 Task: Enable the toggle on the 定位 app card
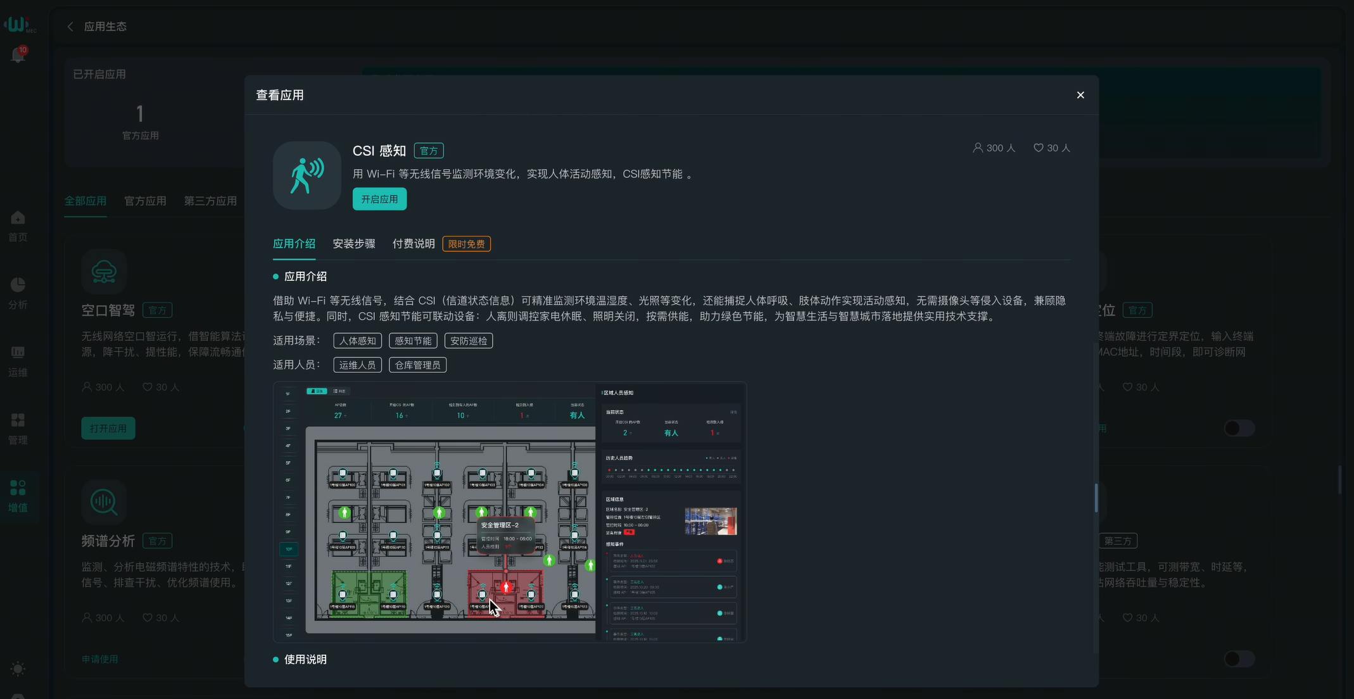(1238, 428)
